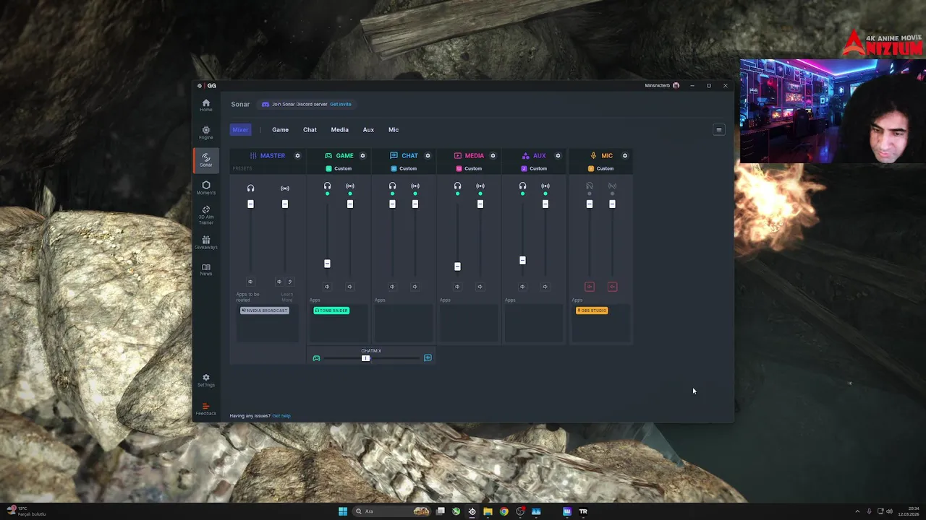Screen dimensions: 926x520
Task: Open Giveaways in the GG sidebar
Action: [205, 243]
